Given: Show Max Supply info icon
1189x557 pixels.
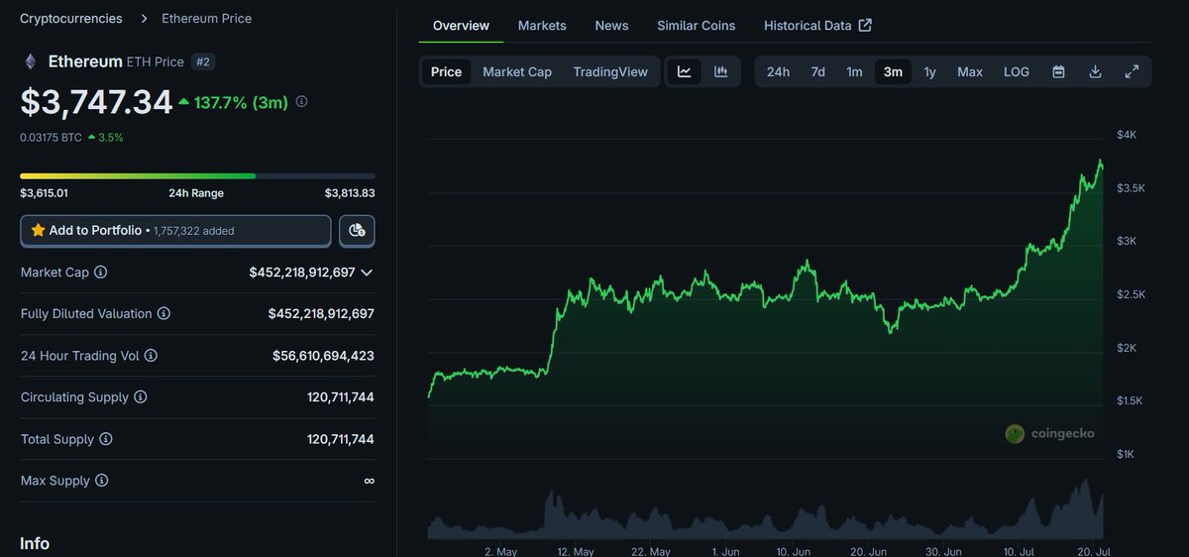Looking at the screenshot, I should coord(101,480).
